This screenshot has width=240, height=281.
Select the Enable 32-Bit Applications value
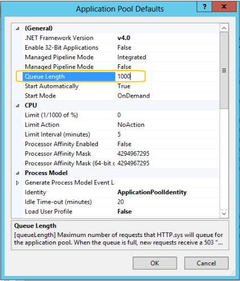pos(124,47)
